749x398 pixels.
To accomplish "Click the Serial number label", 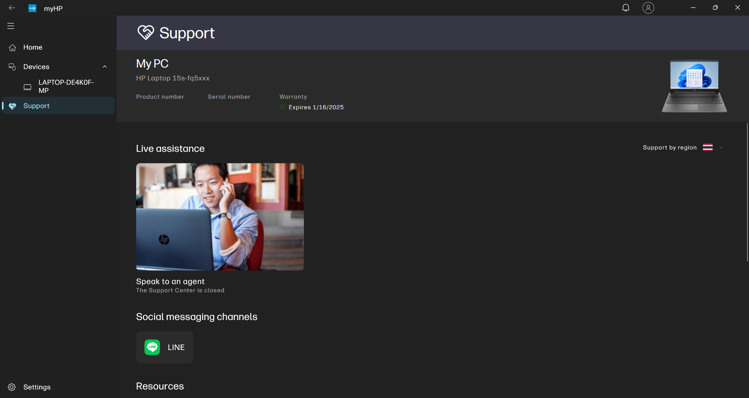I will (229, 97).
